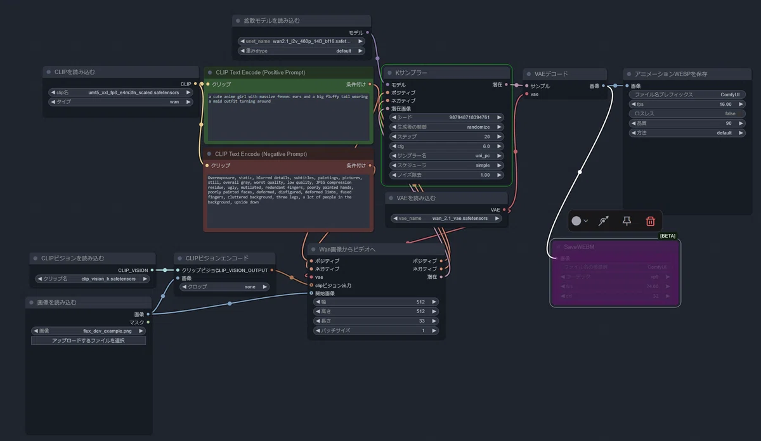761x441 pixels.
Task: Open the 方法 selector set to default
Action: click(x=687, y=133)
